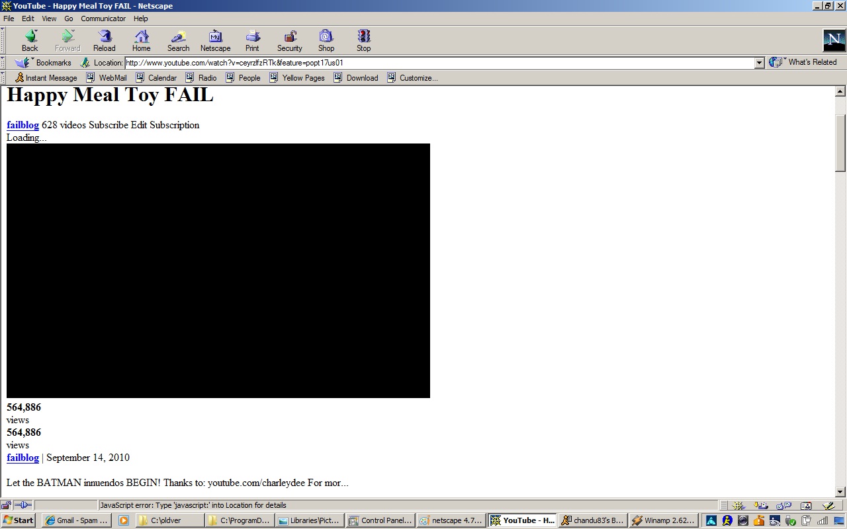Collapse the location toolbar grip
Image resolution: width=847 pixels, height=529 pixels.
click(x=3, y=63)
